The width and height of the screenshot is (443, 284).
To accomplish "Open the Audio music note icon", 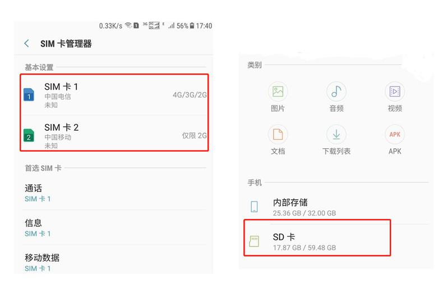I will click(x=336, y=91).
